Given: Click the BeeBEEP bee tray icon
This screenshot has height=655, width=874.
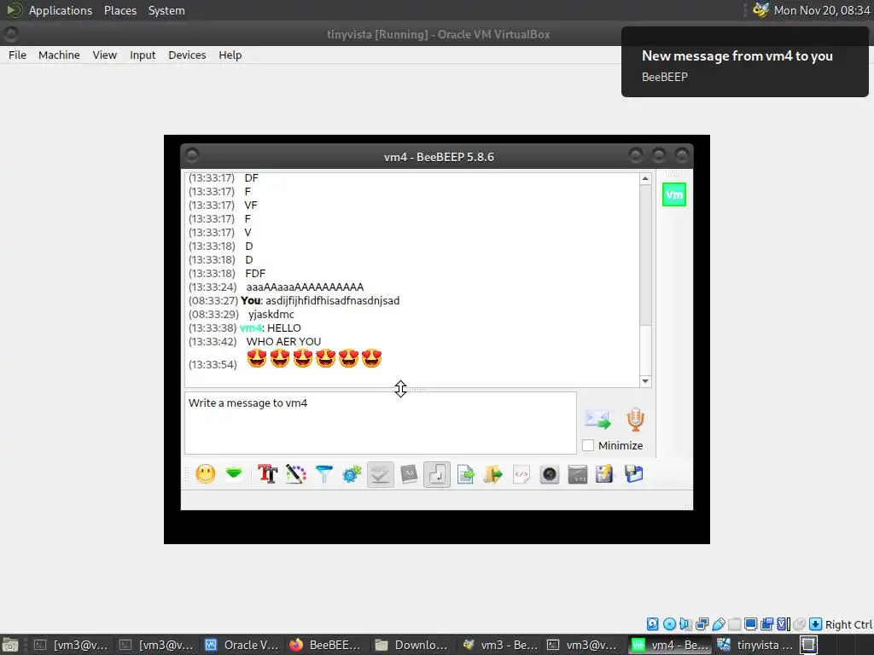Looking at the screenshot, I should [x=760, y=10].
